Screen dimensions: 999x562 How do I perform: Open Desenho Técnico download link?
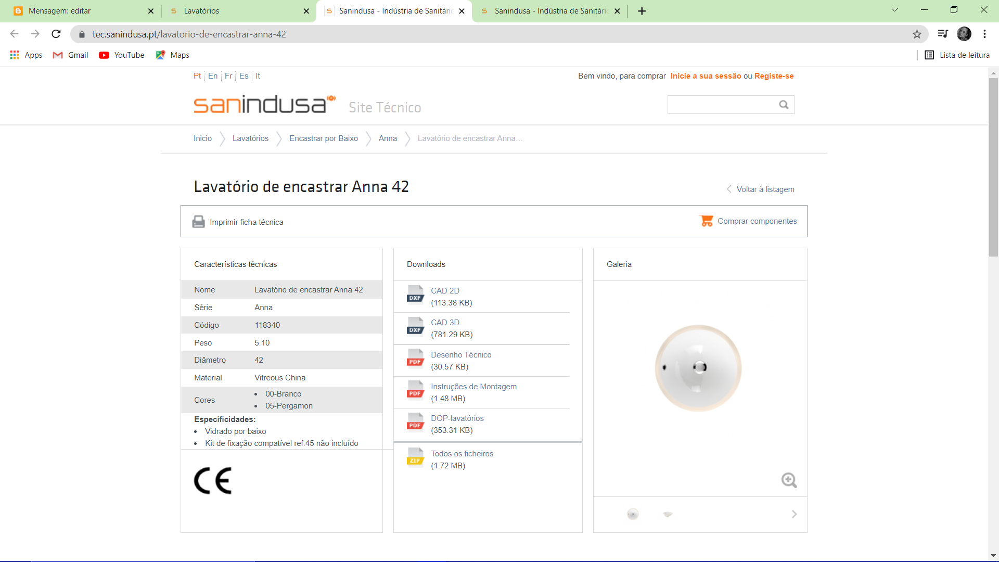pos(461,355)
